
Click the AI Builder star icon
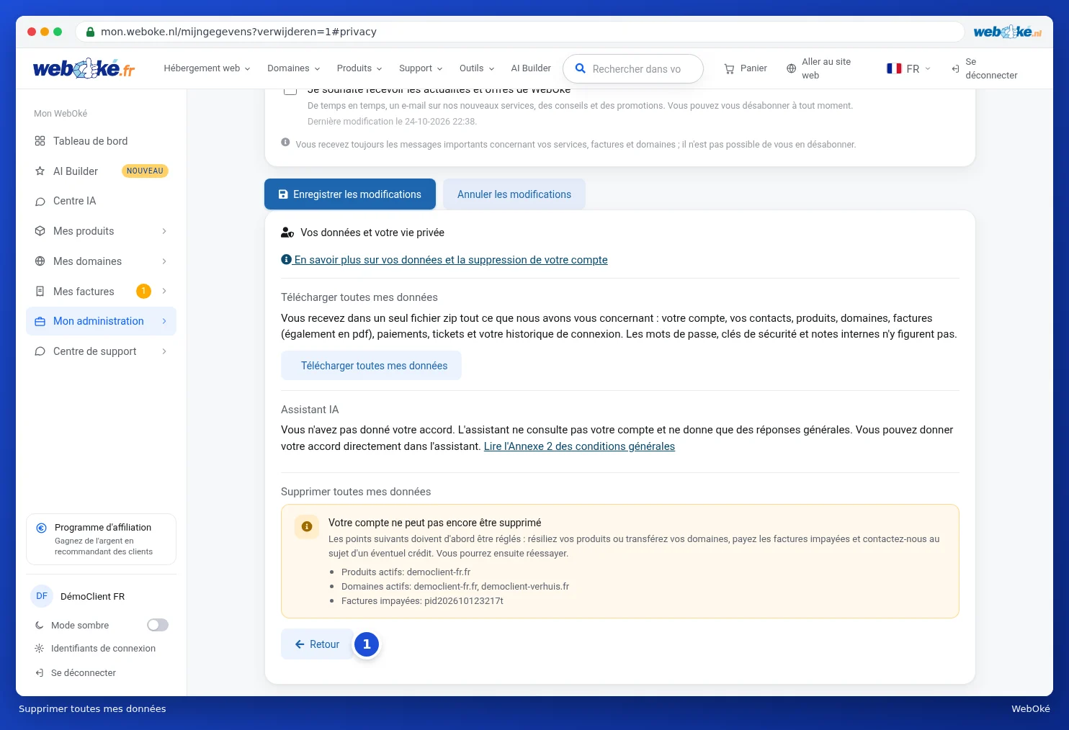pos(40,171)
